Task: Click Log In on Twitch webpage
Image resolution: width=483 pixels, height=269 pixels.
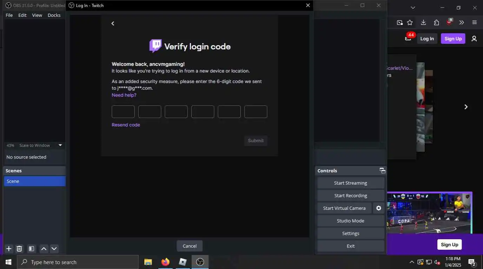Action: 427,39
